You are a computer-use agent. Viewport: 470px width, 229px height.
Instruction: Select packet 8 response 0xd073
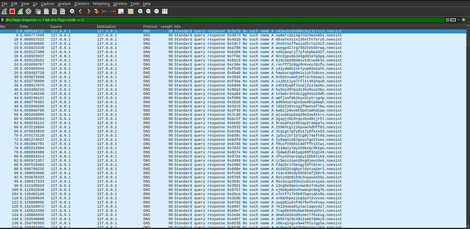(233, 35)
